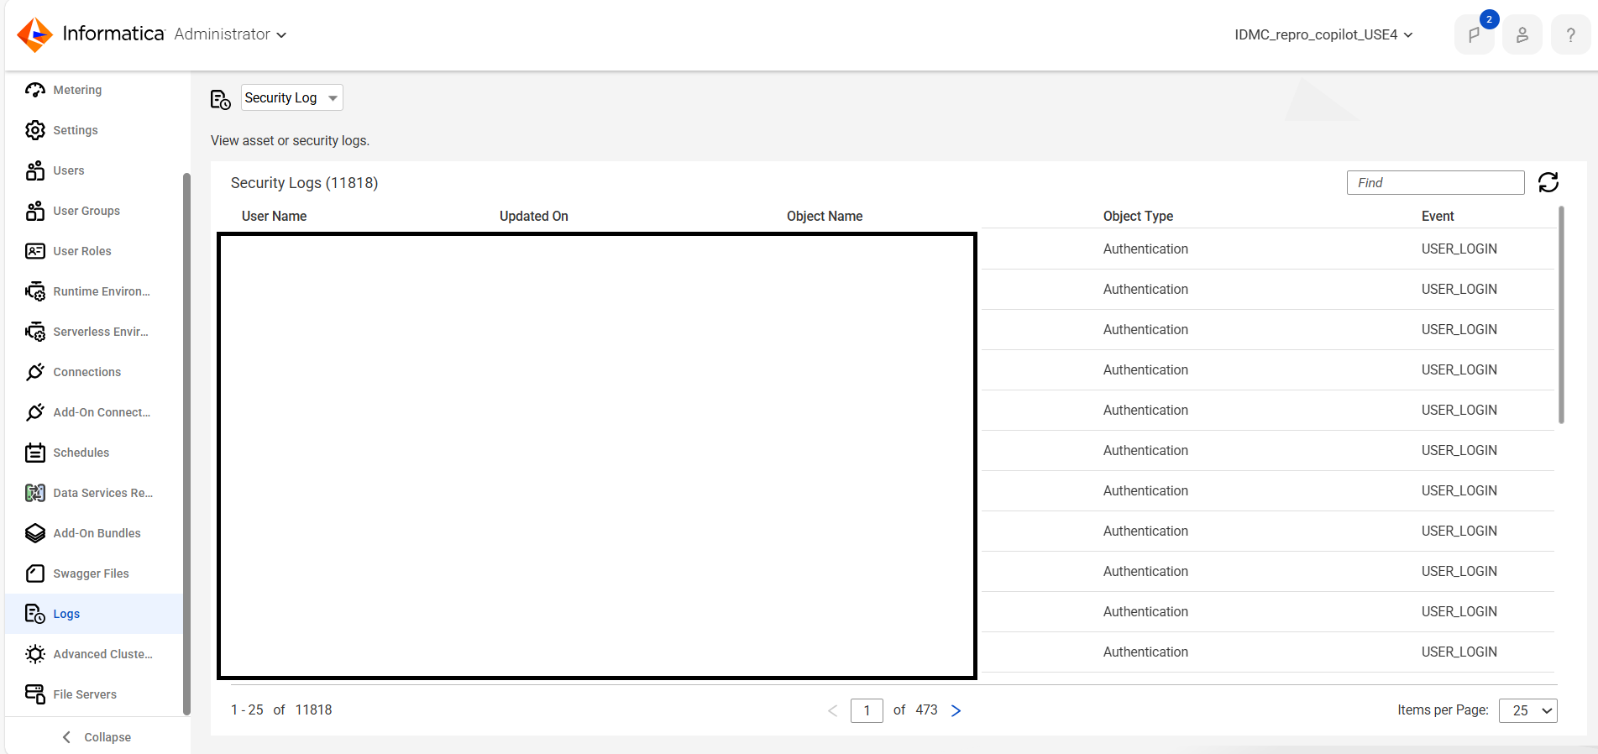Open the Advanced Clusters icon
This screenshot has height=754, width=1598.
(x=35, y=654)
